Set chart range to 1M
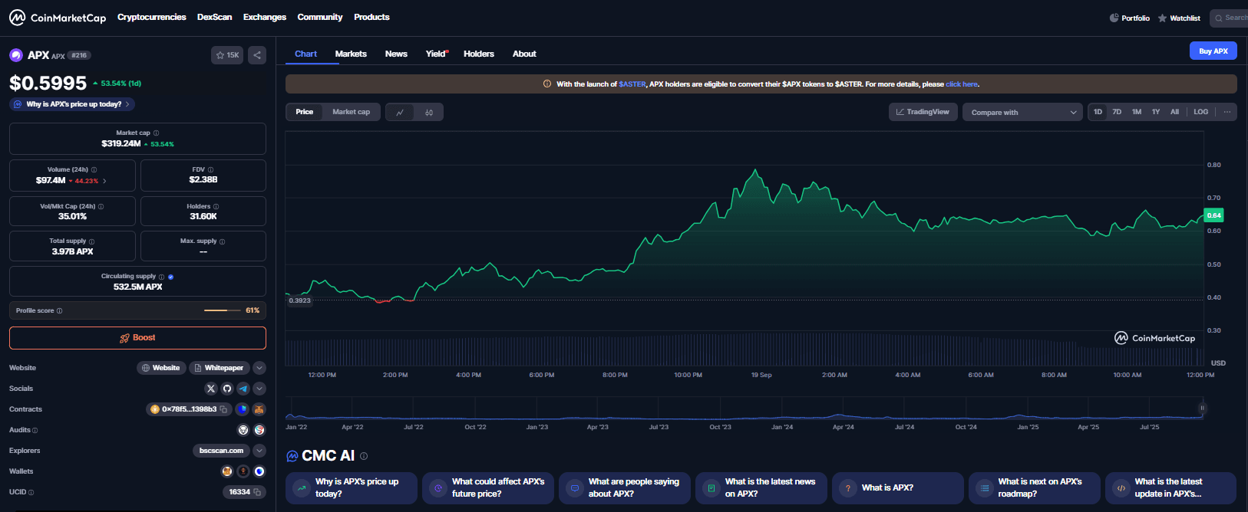Screen dimensions: 1248x512 (1137, 112)
